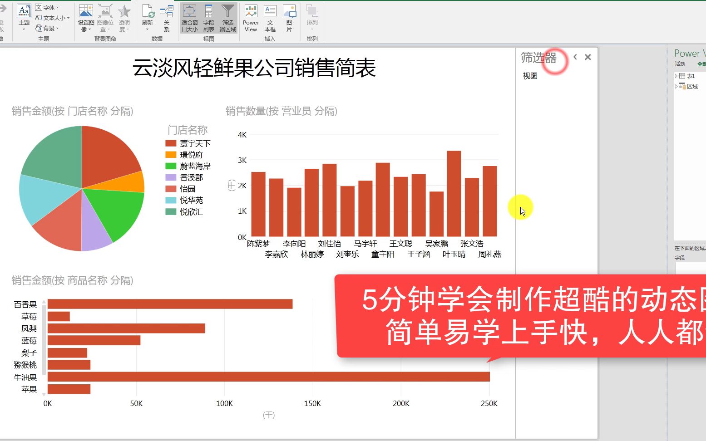Insert a new Power View sheet
706x441 pixels.
tap(251, 18)
